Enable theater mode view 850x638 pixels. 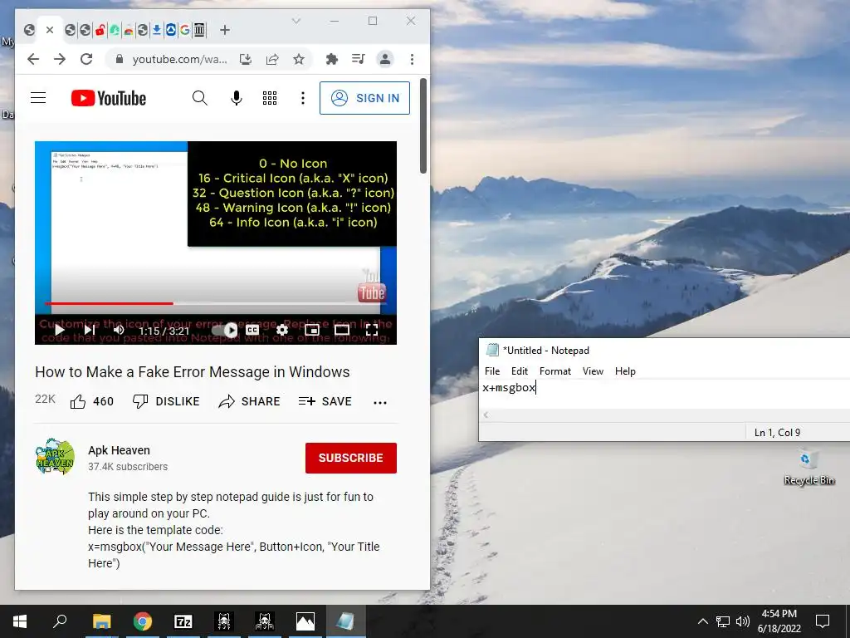[342, 329]
